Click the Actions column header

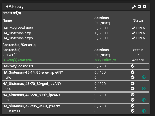click(138, 60)
